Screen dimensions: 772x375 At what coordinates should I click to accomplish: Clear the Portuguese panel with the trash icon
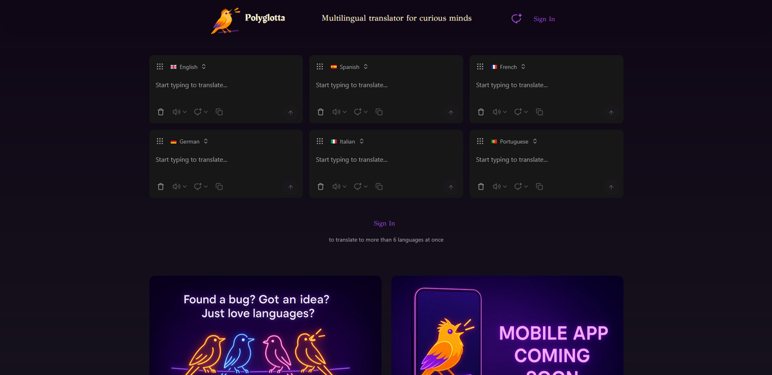481,186
